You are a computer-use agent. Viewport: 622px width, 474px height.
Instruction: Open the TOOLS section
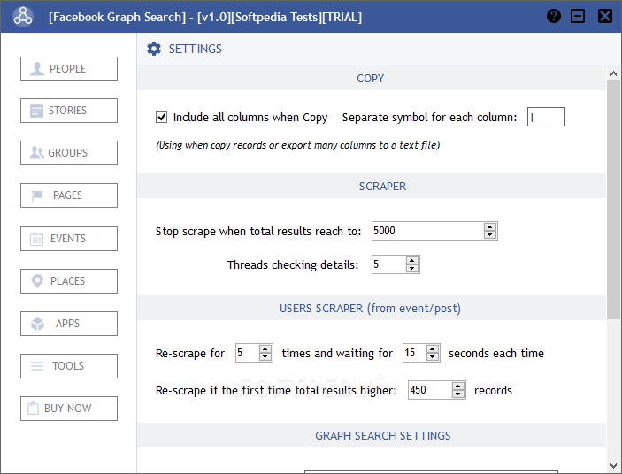coord(69,366)
